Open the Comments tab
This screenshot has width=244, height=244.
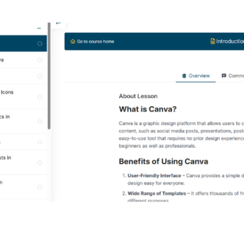coord(232,76)
